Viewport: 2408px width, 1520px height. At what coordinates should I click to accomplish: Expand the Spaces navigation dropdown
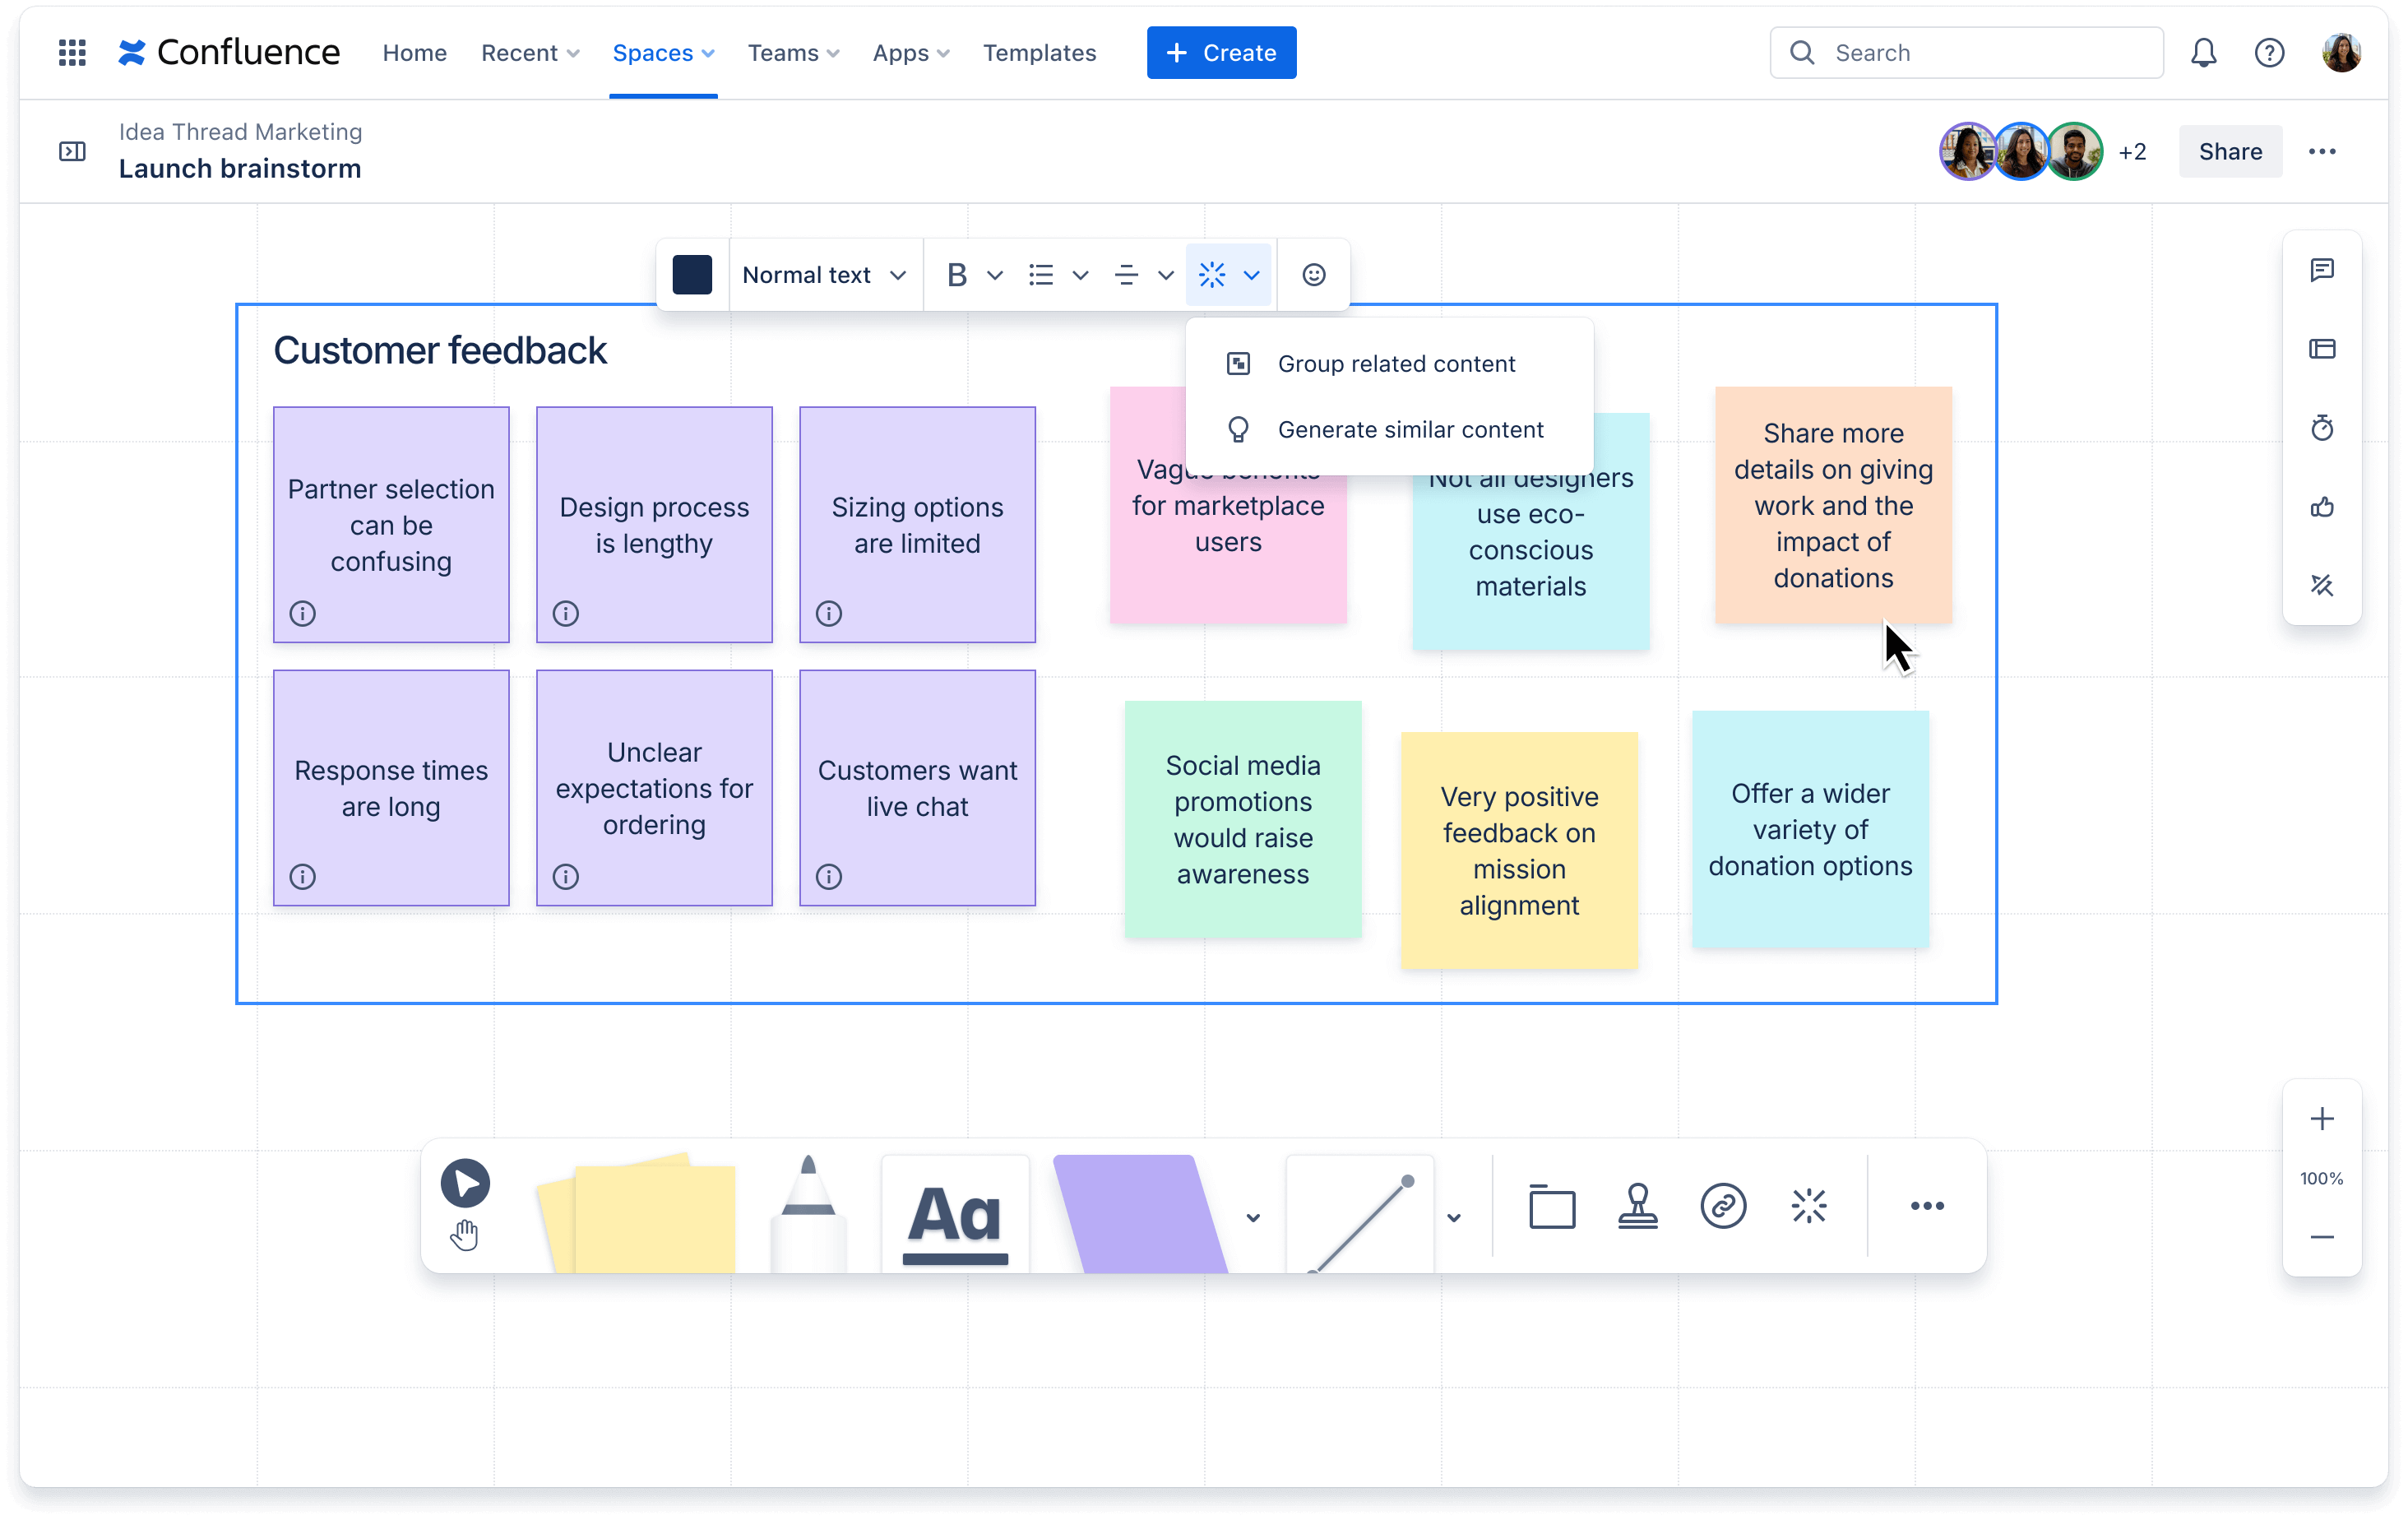(663, 53)
